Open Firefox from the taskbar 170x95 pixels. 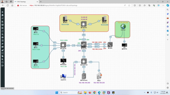pyautogui.click(x=90, y=93)
